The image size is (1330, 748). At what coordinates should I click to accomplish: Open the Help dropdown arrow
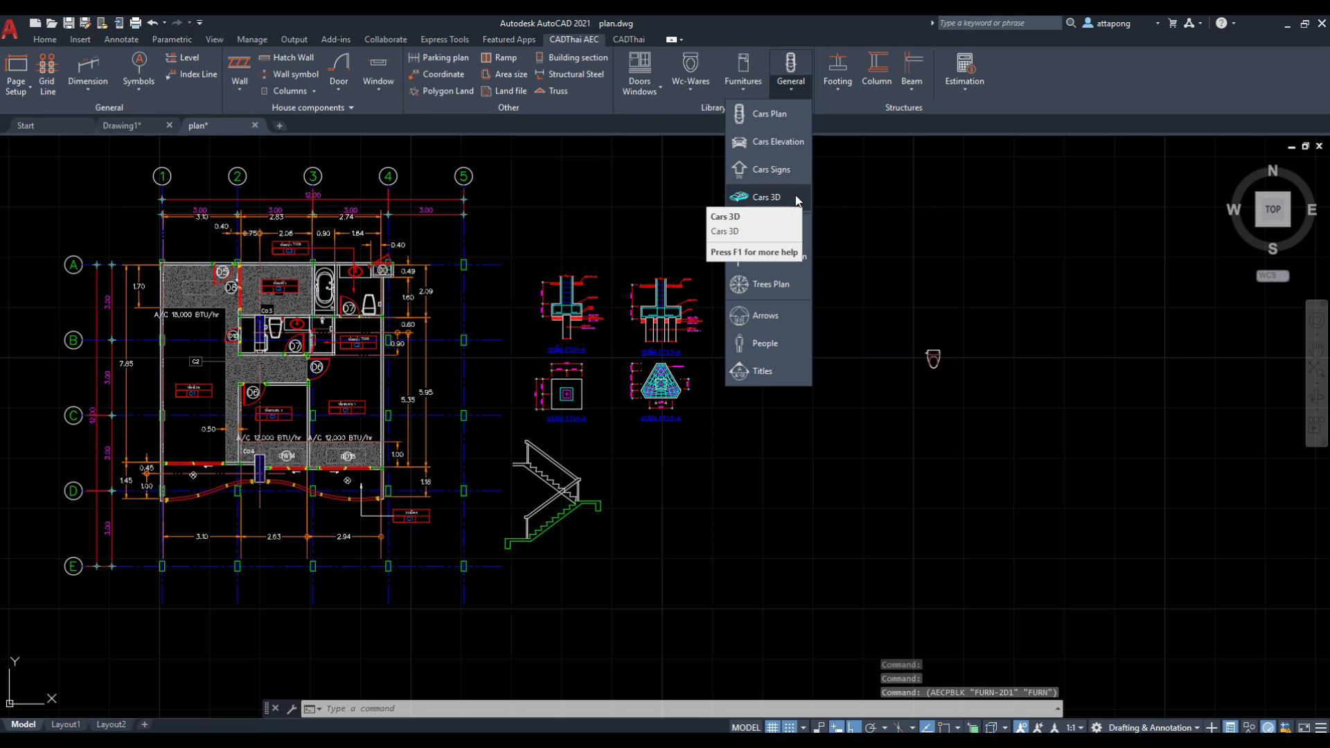[1233, 23]
